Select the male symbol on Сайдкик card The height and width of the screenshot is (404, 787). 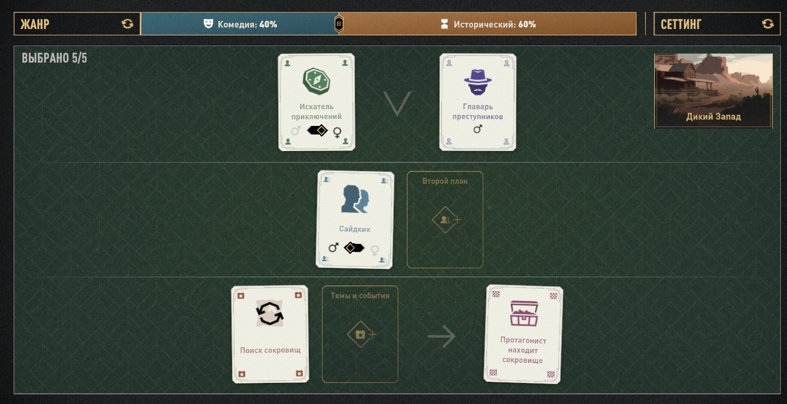pyautogui.click(x=333, y=247)
